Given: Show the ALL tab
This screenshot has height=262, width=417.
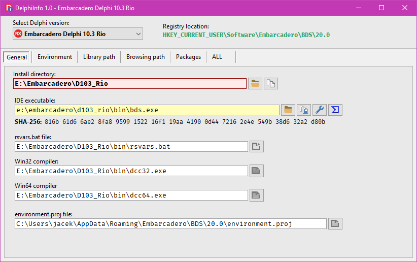Looking at the screenshot, I should 217,57.
